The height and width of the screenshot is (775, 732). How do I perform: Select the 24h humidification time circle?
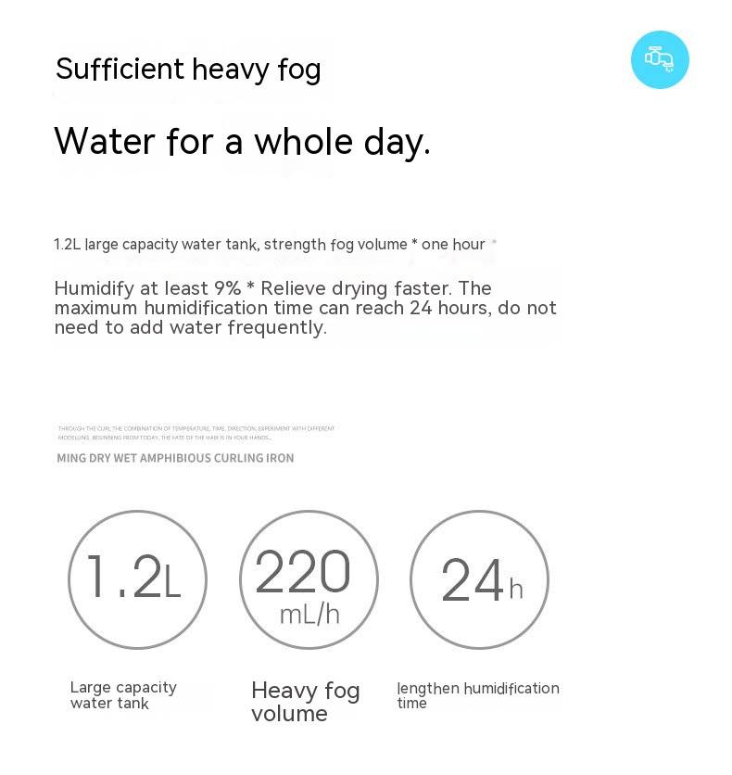pos(479,579)
